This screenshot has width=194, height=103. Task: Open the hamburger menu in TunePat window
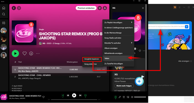[x=180, y=7]
